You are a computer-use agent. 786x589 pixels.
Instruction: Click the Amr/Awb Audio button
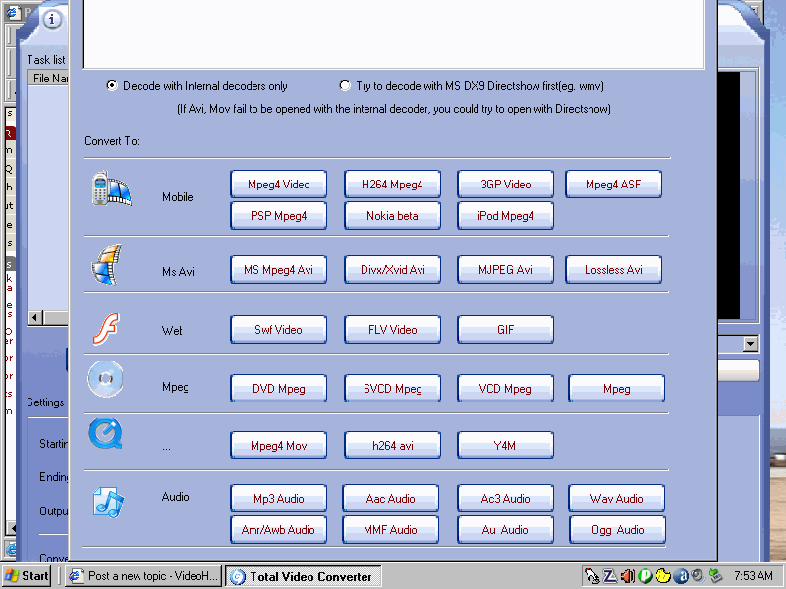click(279, 530)
